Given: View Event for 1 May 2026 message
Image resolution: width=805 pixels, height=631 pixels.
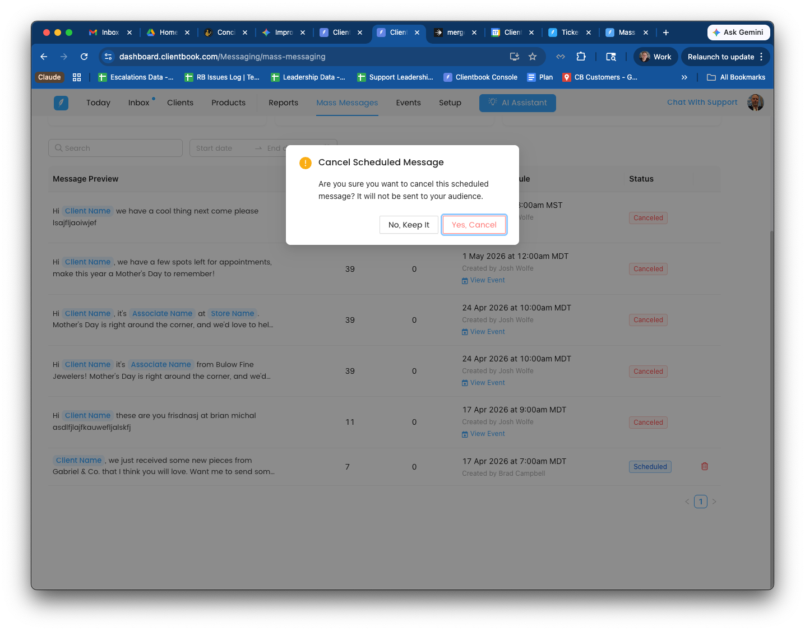Looking at the screenshot, I should (483, 280).
